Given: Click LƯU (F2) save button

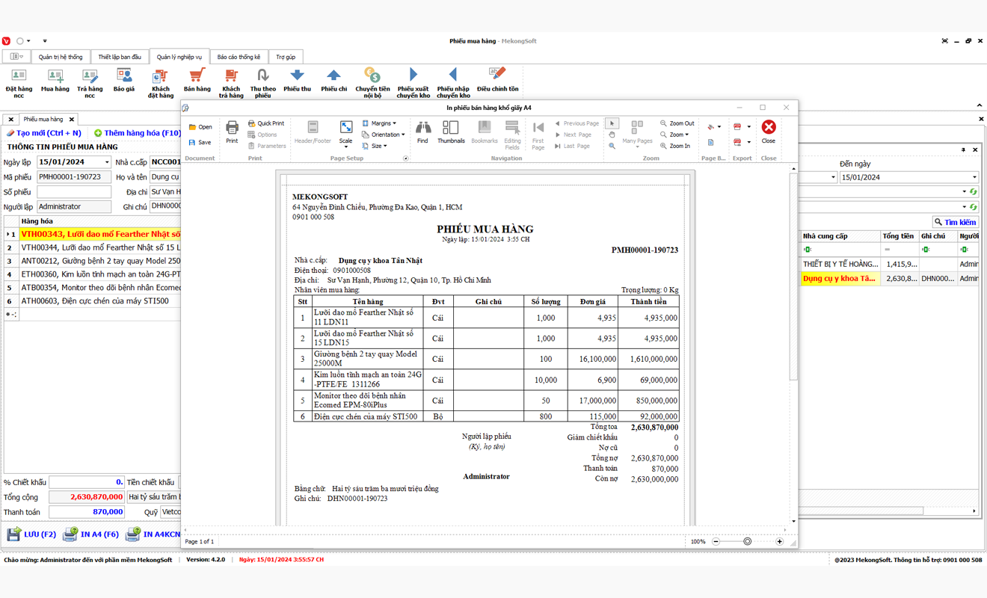Looking at the screenshot, I should (31, 534).
